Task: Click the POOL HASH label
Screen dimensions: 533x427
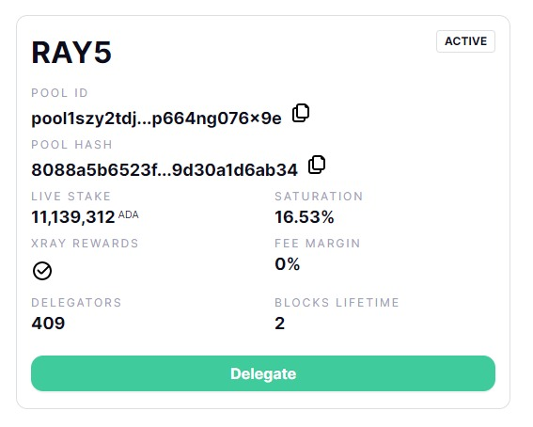Action: tap(71, 145)
